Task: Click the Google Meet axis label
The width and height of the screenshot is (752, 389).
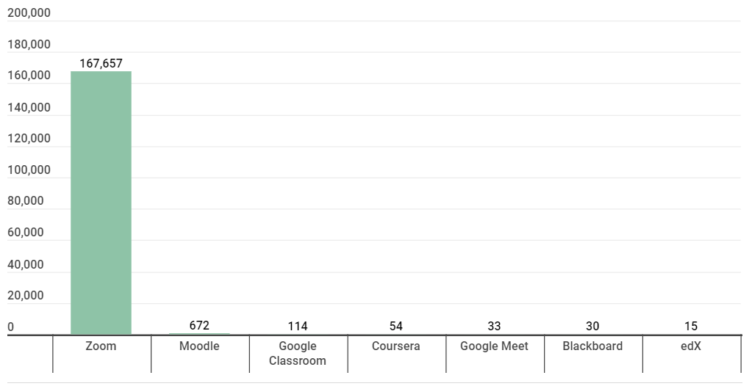Action: coord(495,346)
